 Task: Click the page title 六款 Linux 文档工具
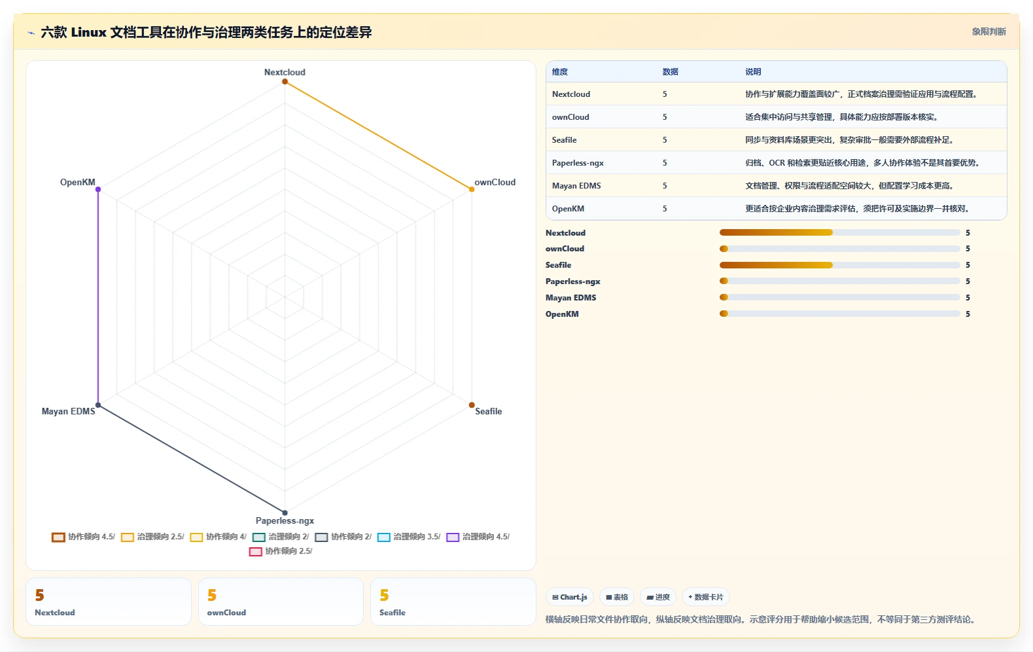pos(206,32)
